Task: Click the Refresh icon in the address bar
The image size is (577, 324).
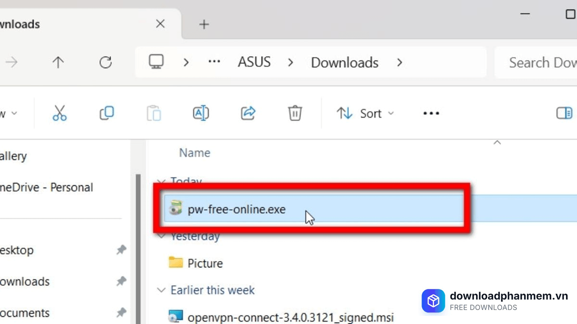Action: click(x=105, y=62)
